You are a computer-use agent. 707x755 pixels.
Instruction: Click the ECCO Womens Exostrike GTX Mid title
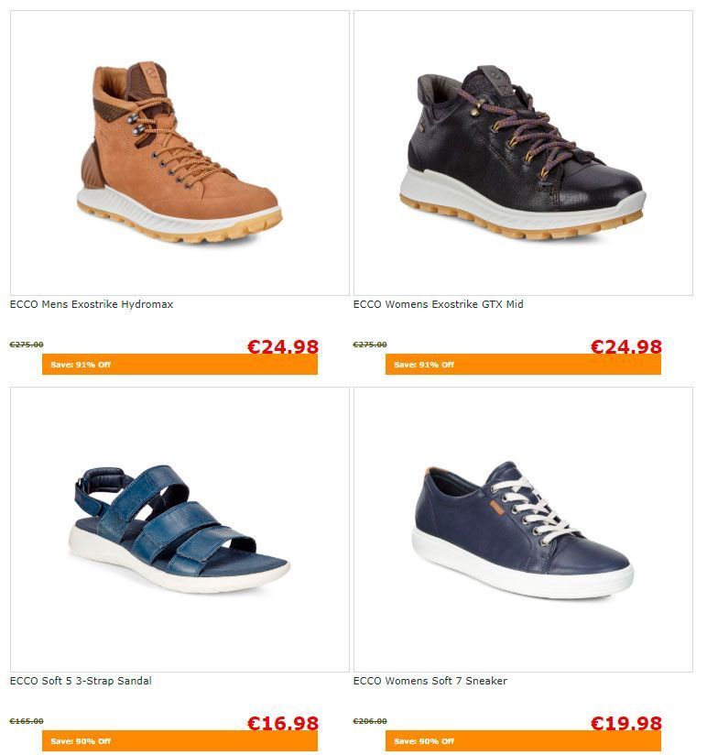click(x=438, y=304)
